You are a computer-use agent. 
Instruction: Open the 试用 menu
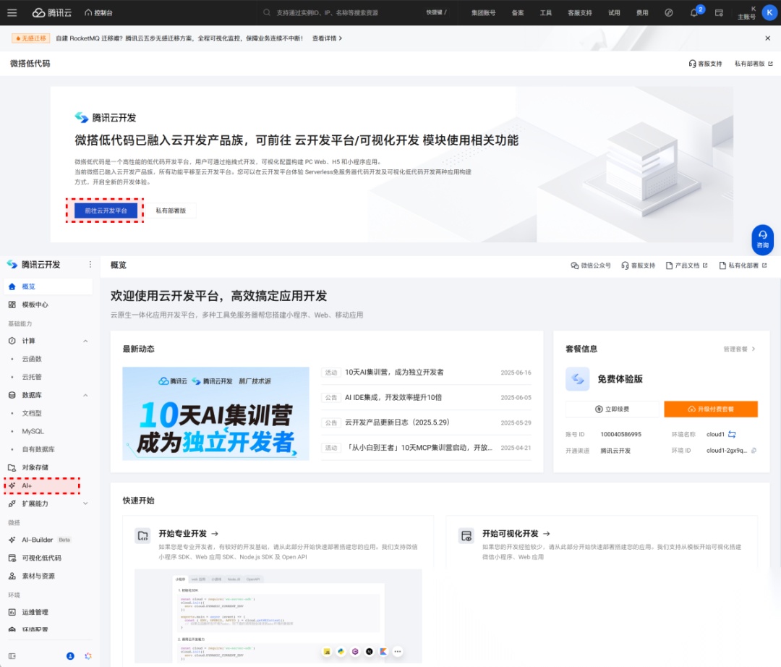tap(614, 12)
